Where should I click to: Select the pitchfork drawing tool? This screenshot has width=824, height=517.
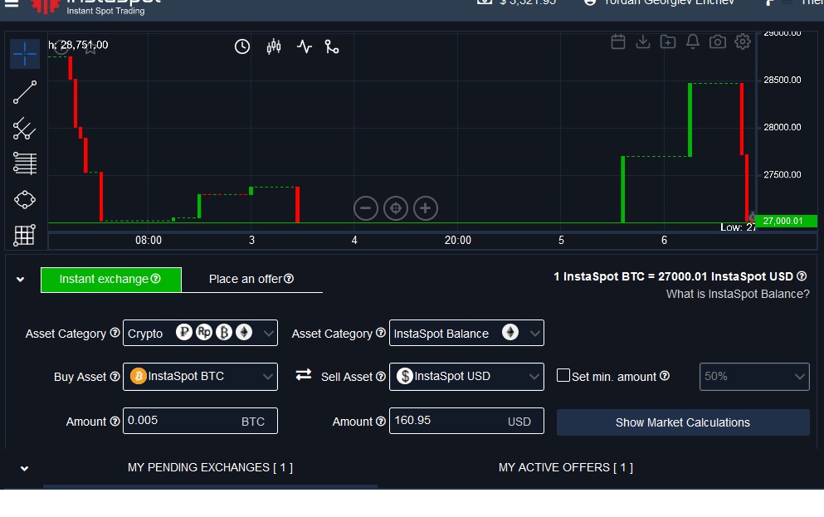[24, 128]
